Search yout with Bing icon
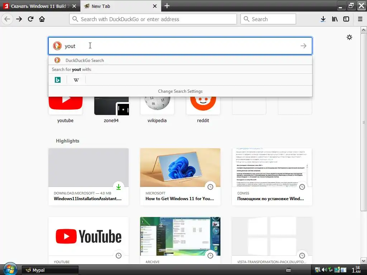Image resolution: width=367 pixels, height=275 pixels. tap(58, 80)
